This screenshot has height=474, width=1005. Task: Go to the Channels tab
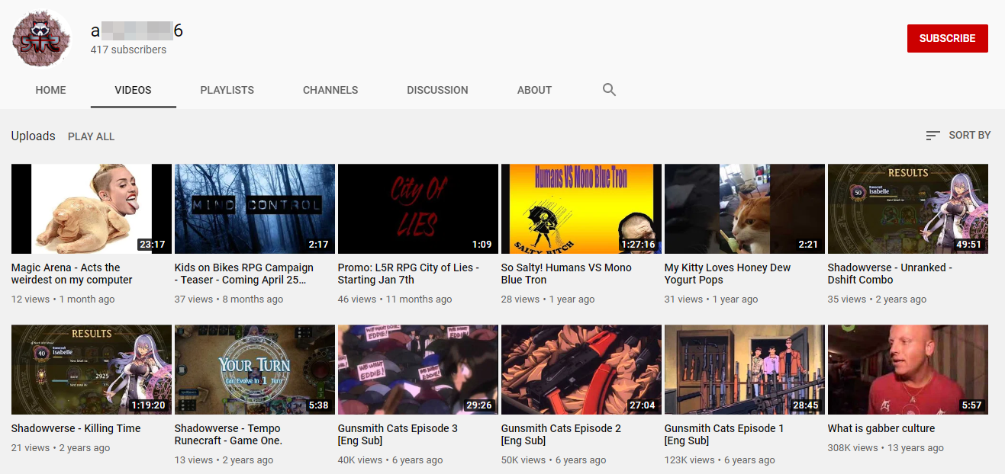pos(330,90)
